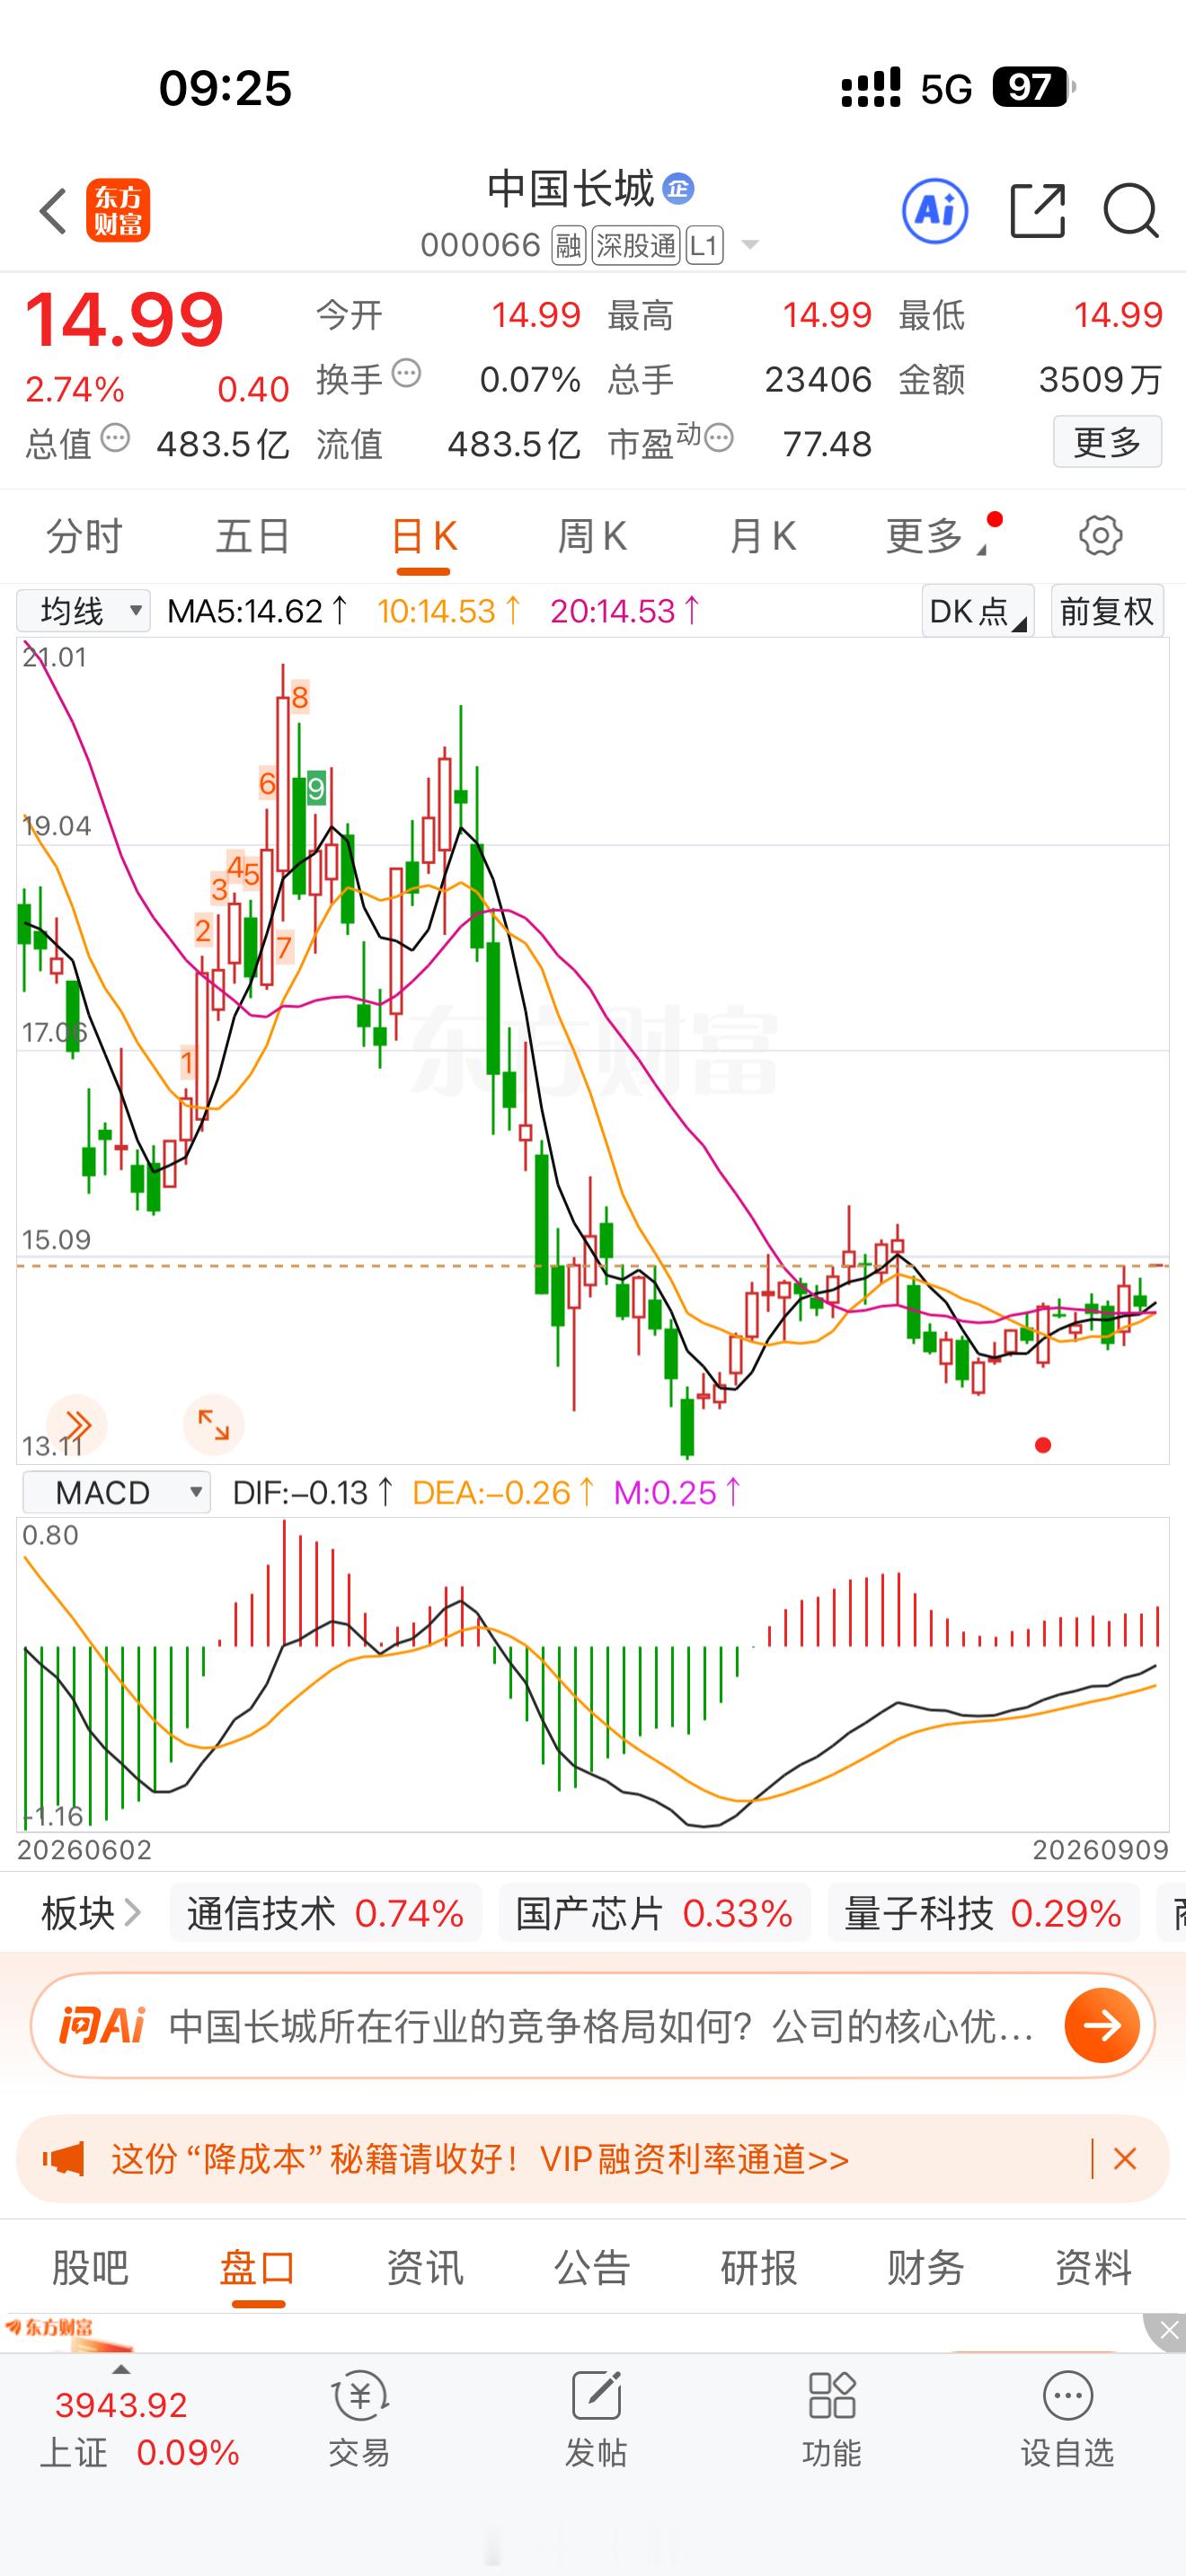Tap the 总值 info icon

(115, 438)
